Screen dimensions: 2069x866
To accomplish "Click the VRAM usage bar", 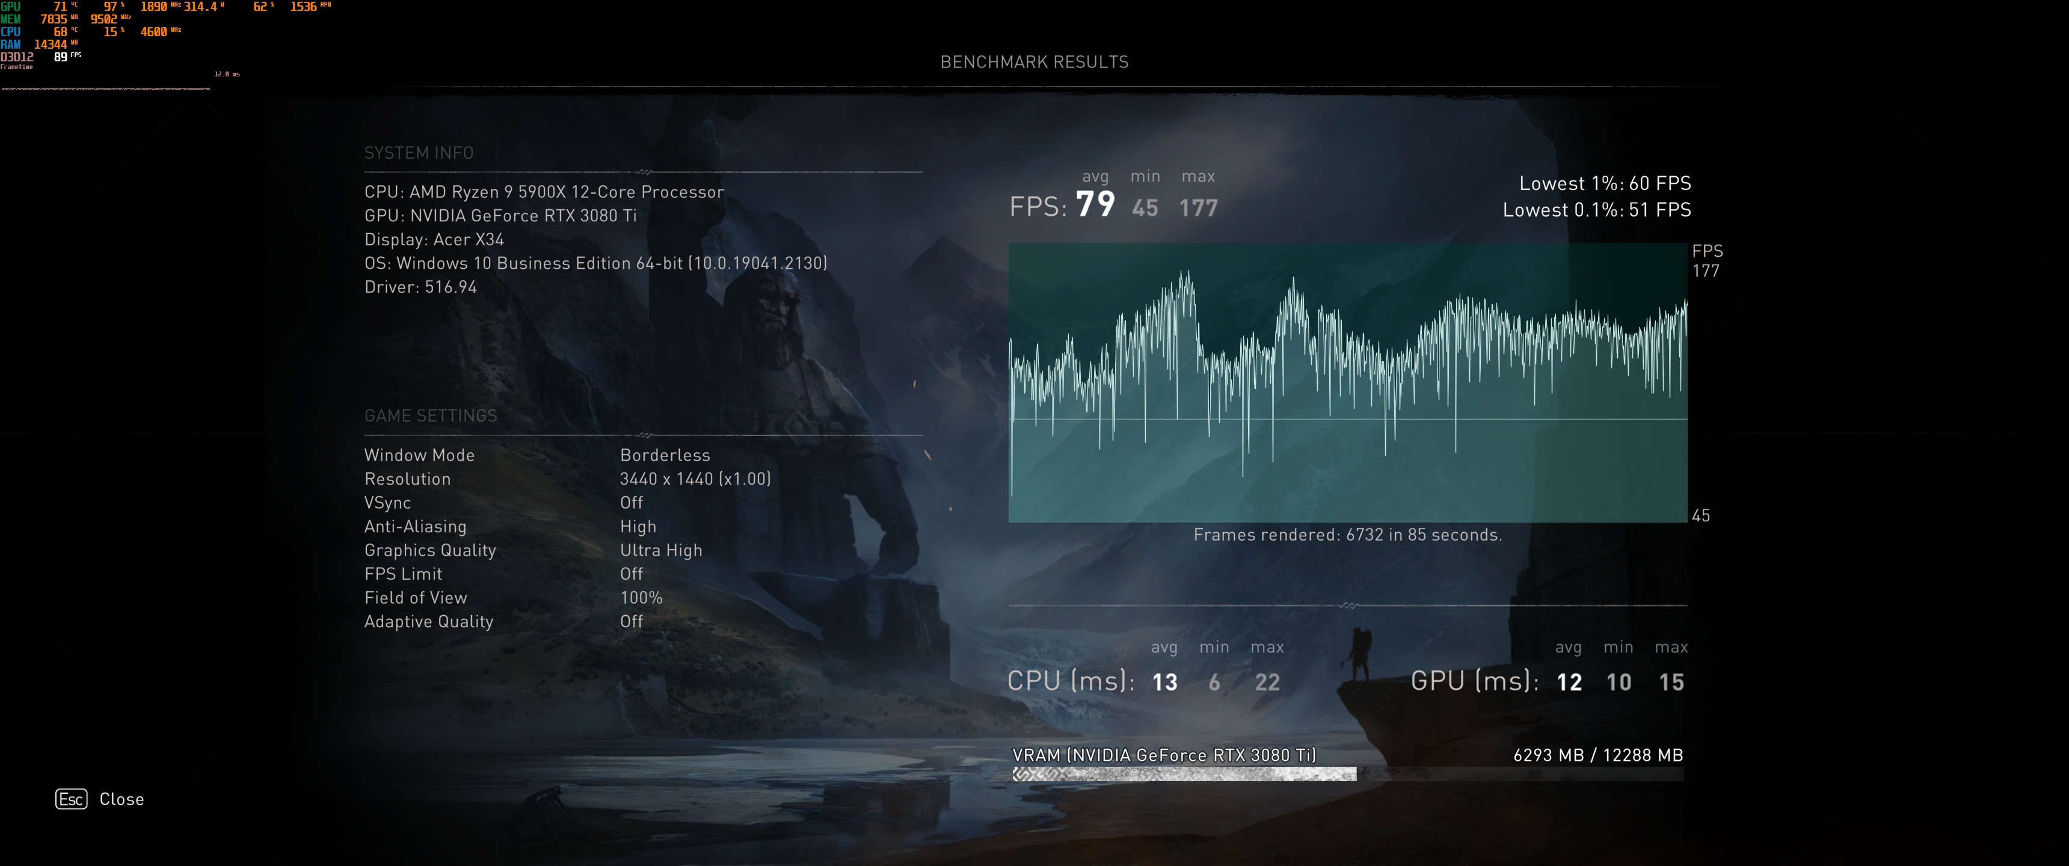I will tap(1347, 773).
